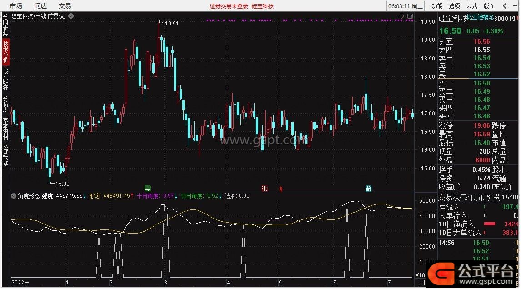This screenshot has height=289, width=521.
Task: Click the current price 16.50 header
Action: 450,31
